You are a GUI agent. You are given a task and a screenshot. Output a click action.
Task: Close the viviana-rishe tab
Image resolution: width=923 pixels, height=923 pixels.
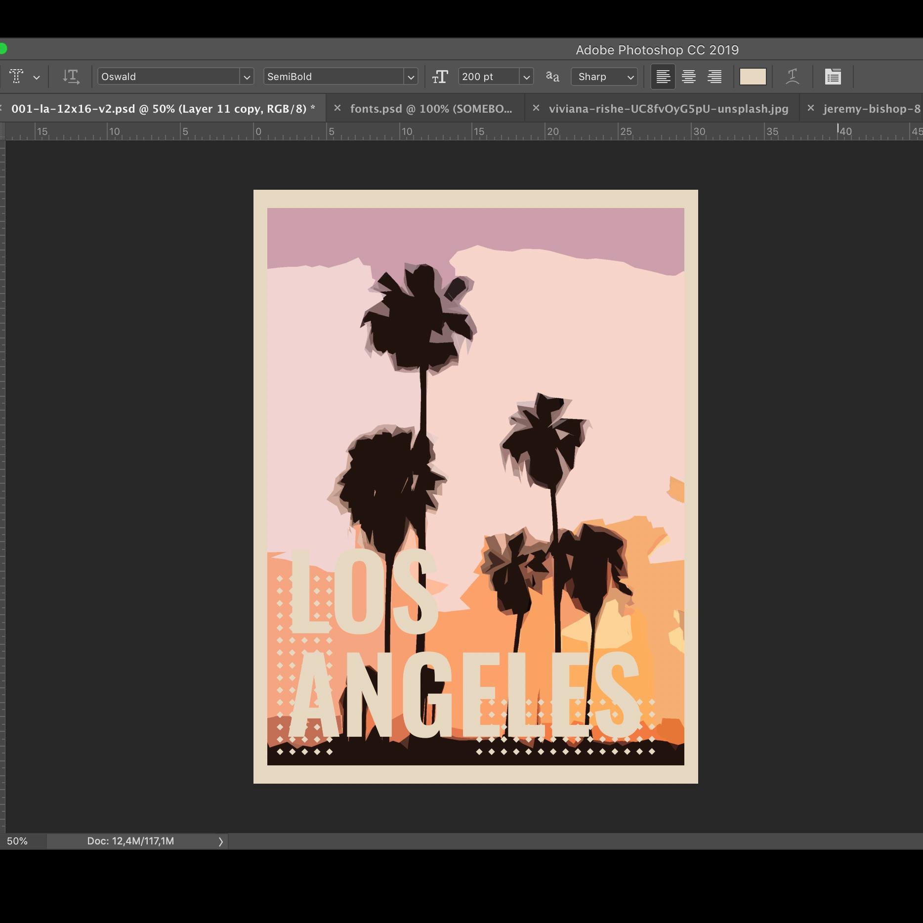point(536,108)
